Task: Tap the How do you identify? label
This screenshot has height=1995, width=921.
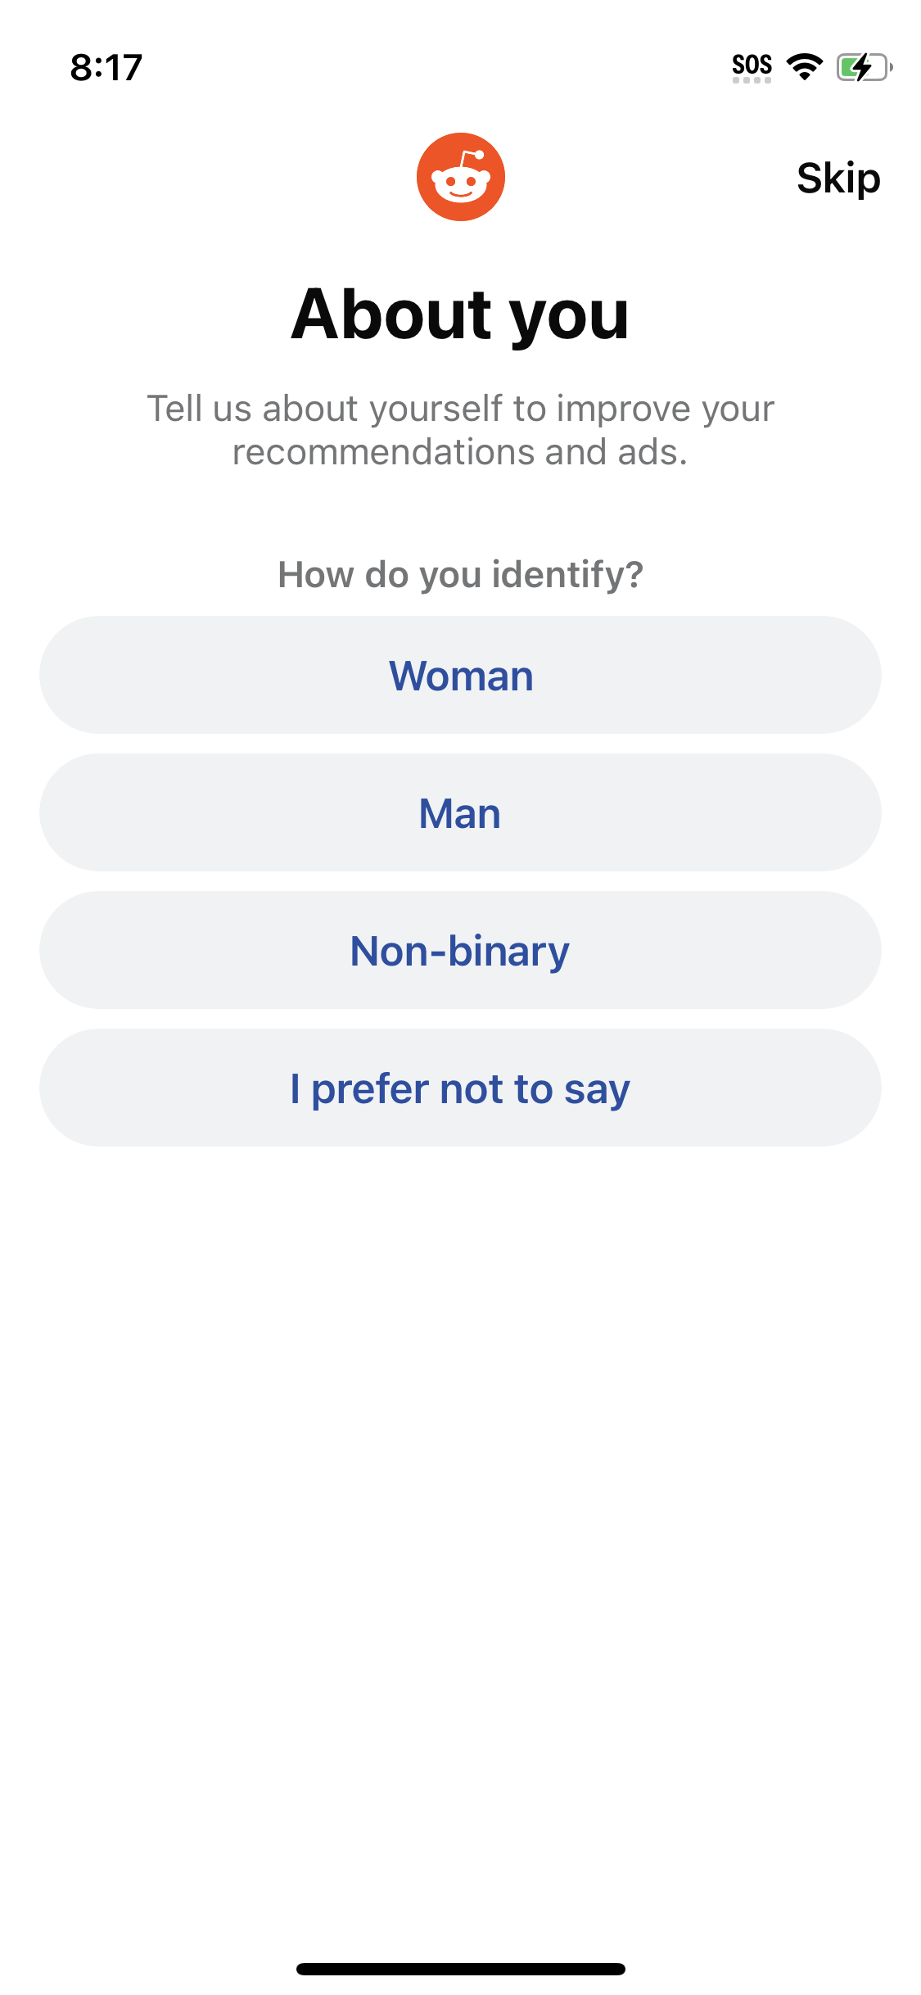Action: (x=460, y=575)
